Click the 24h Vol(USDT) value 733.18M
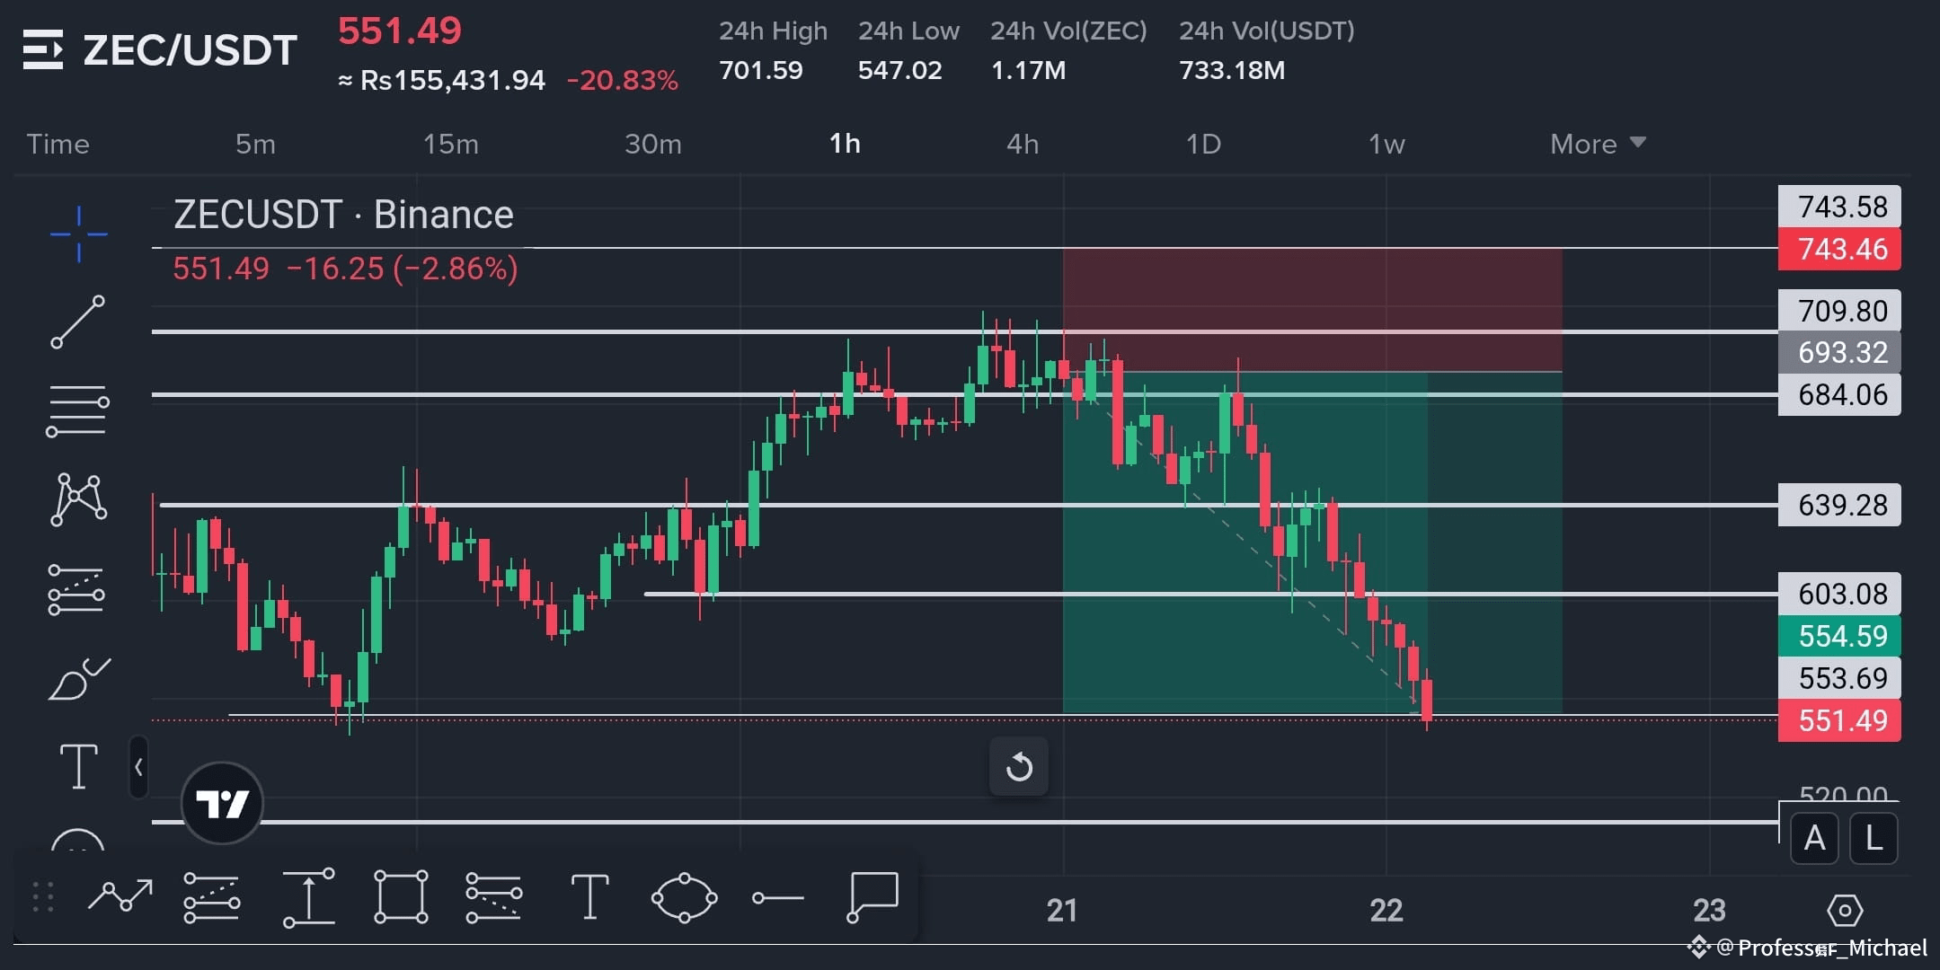 1232,70
